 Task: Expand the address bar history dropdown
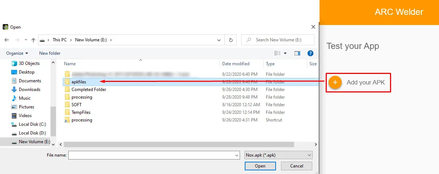[219, 40]
